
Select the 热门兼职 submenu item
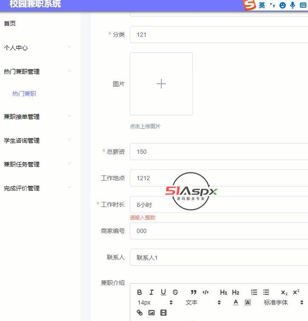coord(24,94)
